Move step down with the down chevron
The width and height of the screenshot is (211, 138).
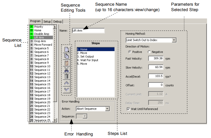pos(67,90)
